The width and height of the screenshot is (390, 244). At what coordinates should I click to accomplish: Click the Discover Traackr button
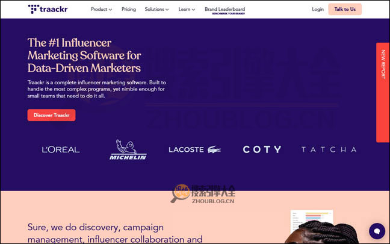52,115
